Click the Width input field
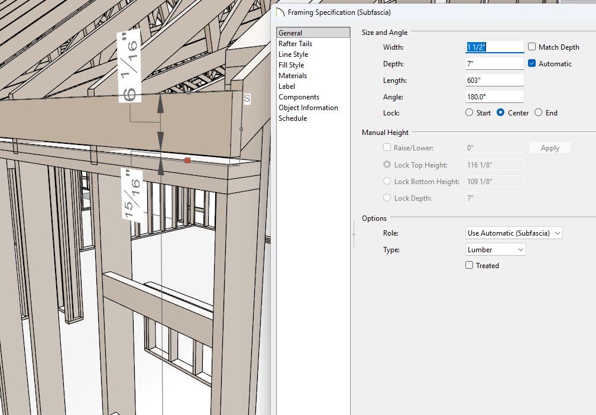 click(x=494, y=47)
